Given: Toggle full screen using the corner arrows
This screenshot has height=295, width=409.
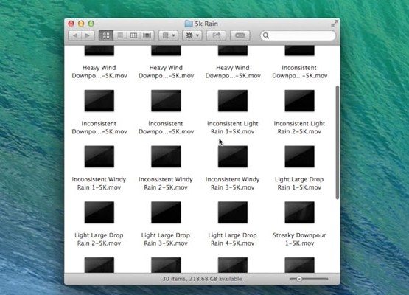Looking at the screenshot, I should point(334,24).
